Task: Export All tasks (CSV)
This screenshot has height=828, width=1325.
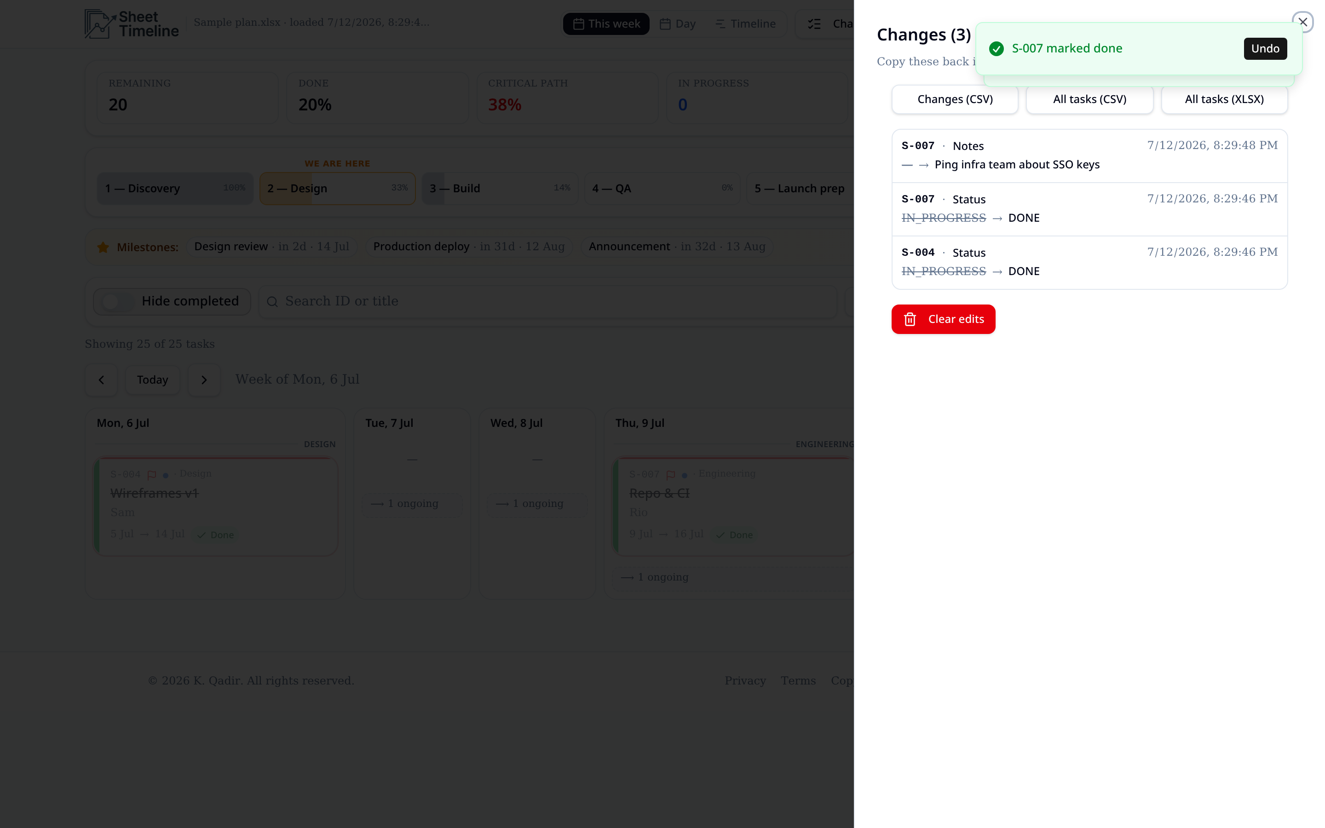Action: click(x=1089, y=99)
